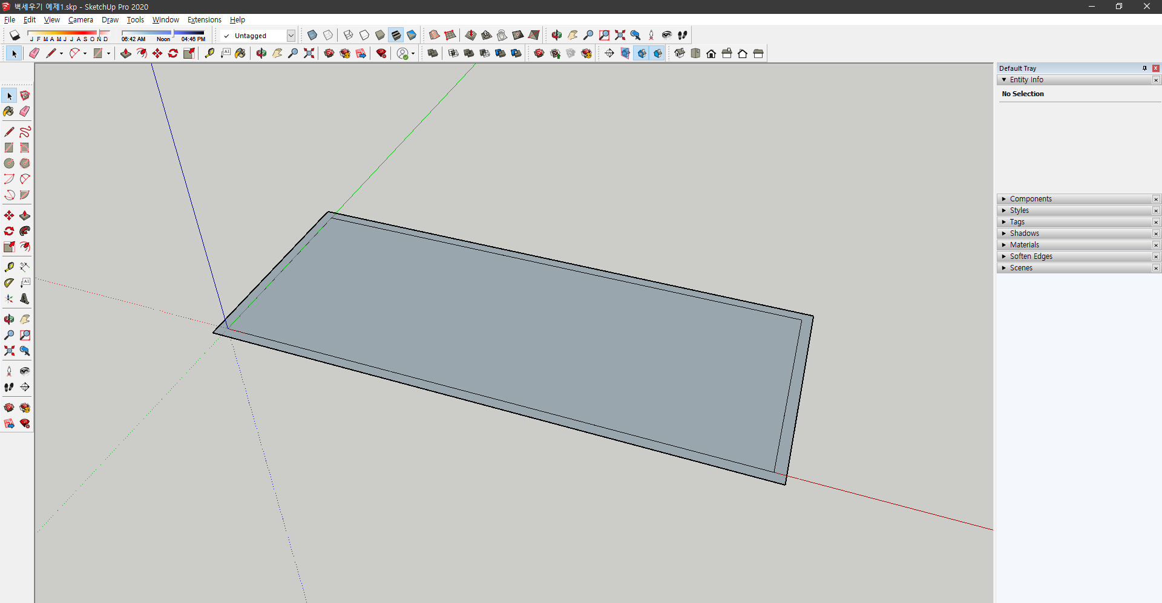Choose the Dimensions tool in left toolbar
1162x603 pixels.
tap(25, 267)
